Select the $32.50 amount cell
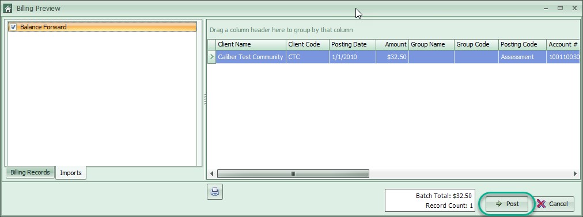 pos(392,57)
